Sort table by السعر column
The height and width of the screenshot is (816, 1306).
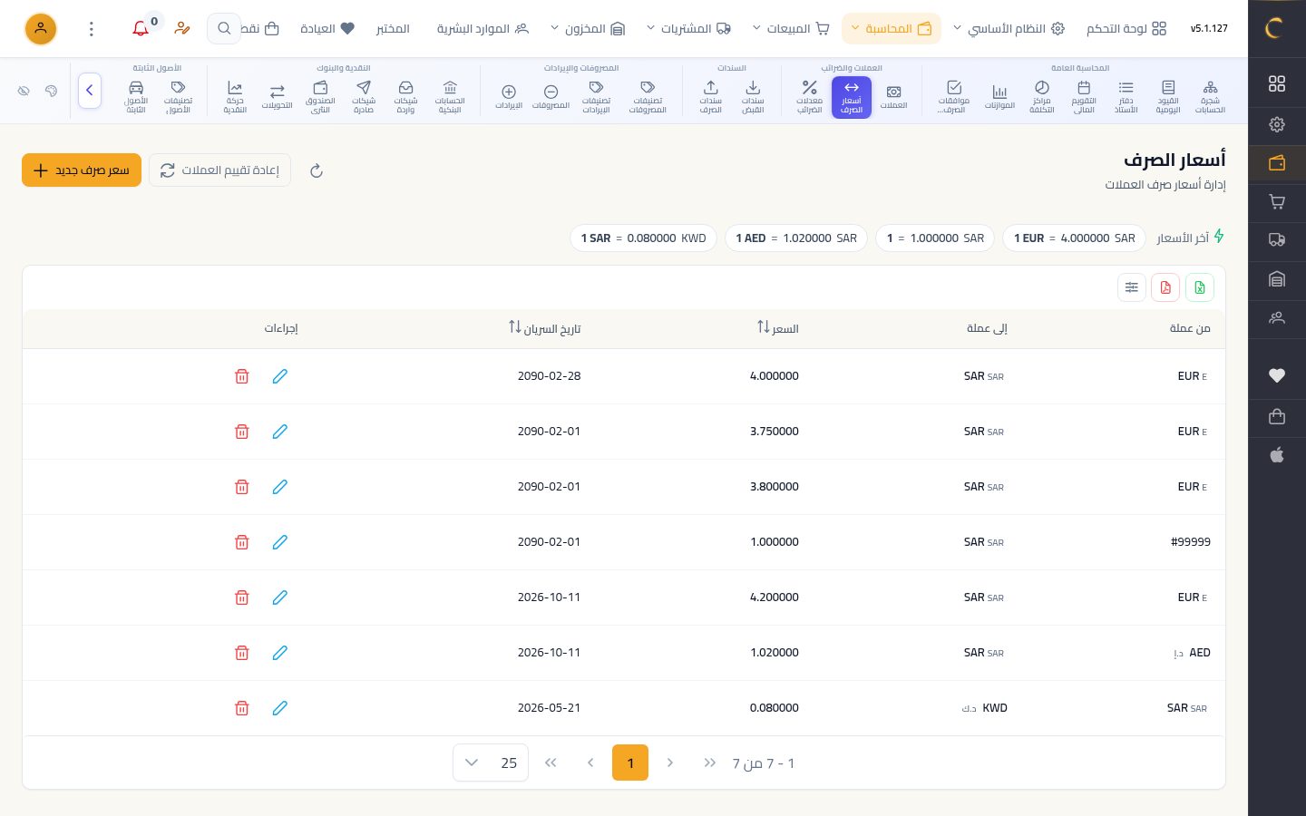coord(777,328)
